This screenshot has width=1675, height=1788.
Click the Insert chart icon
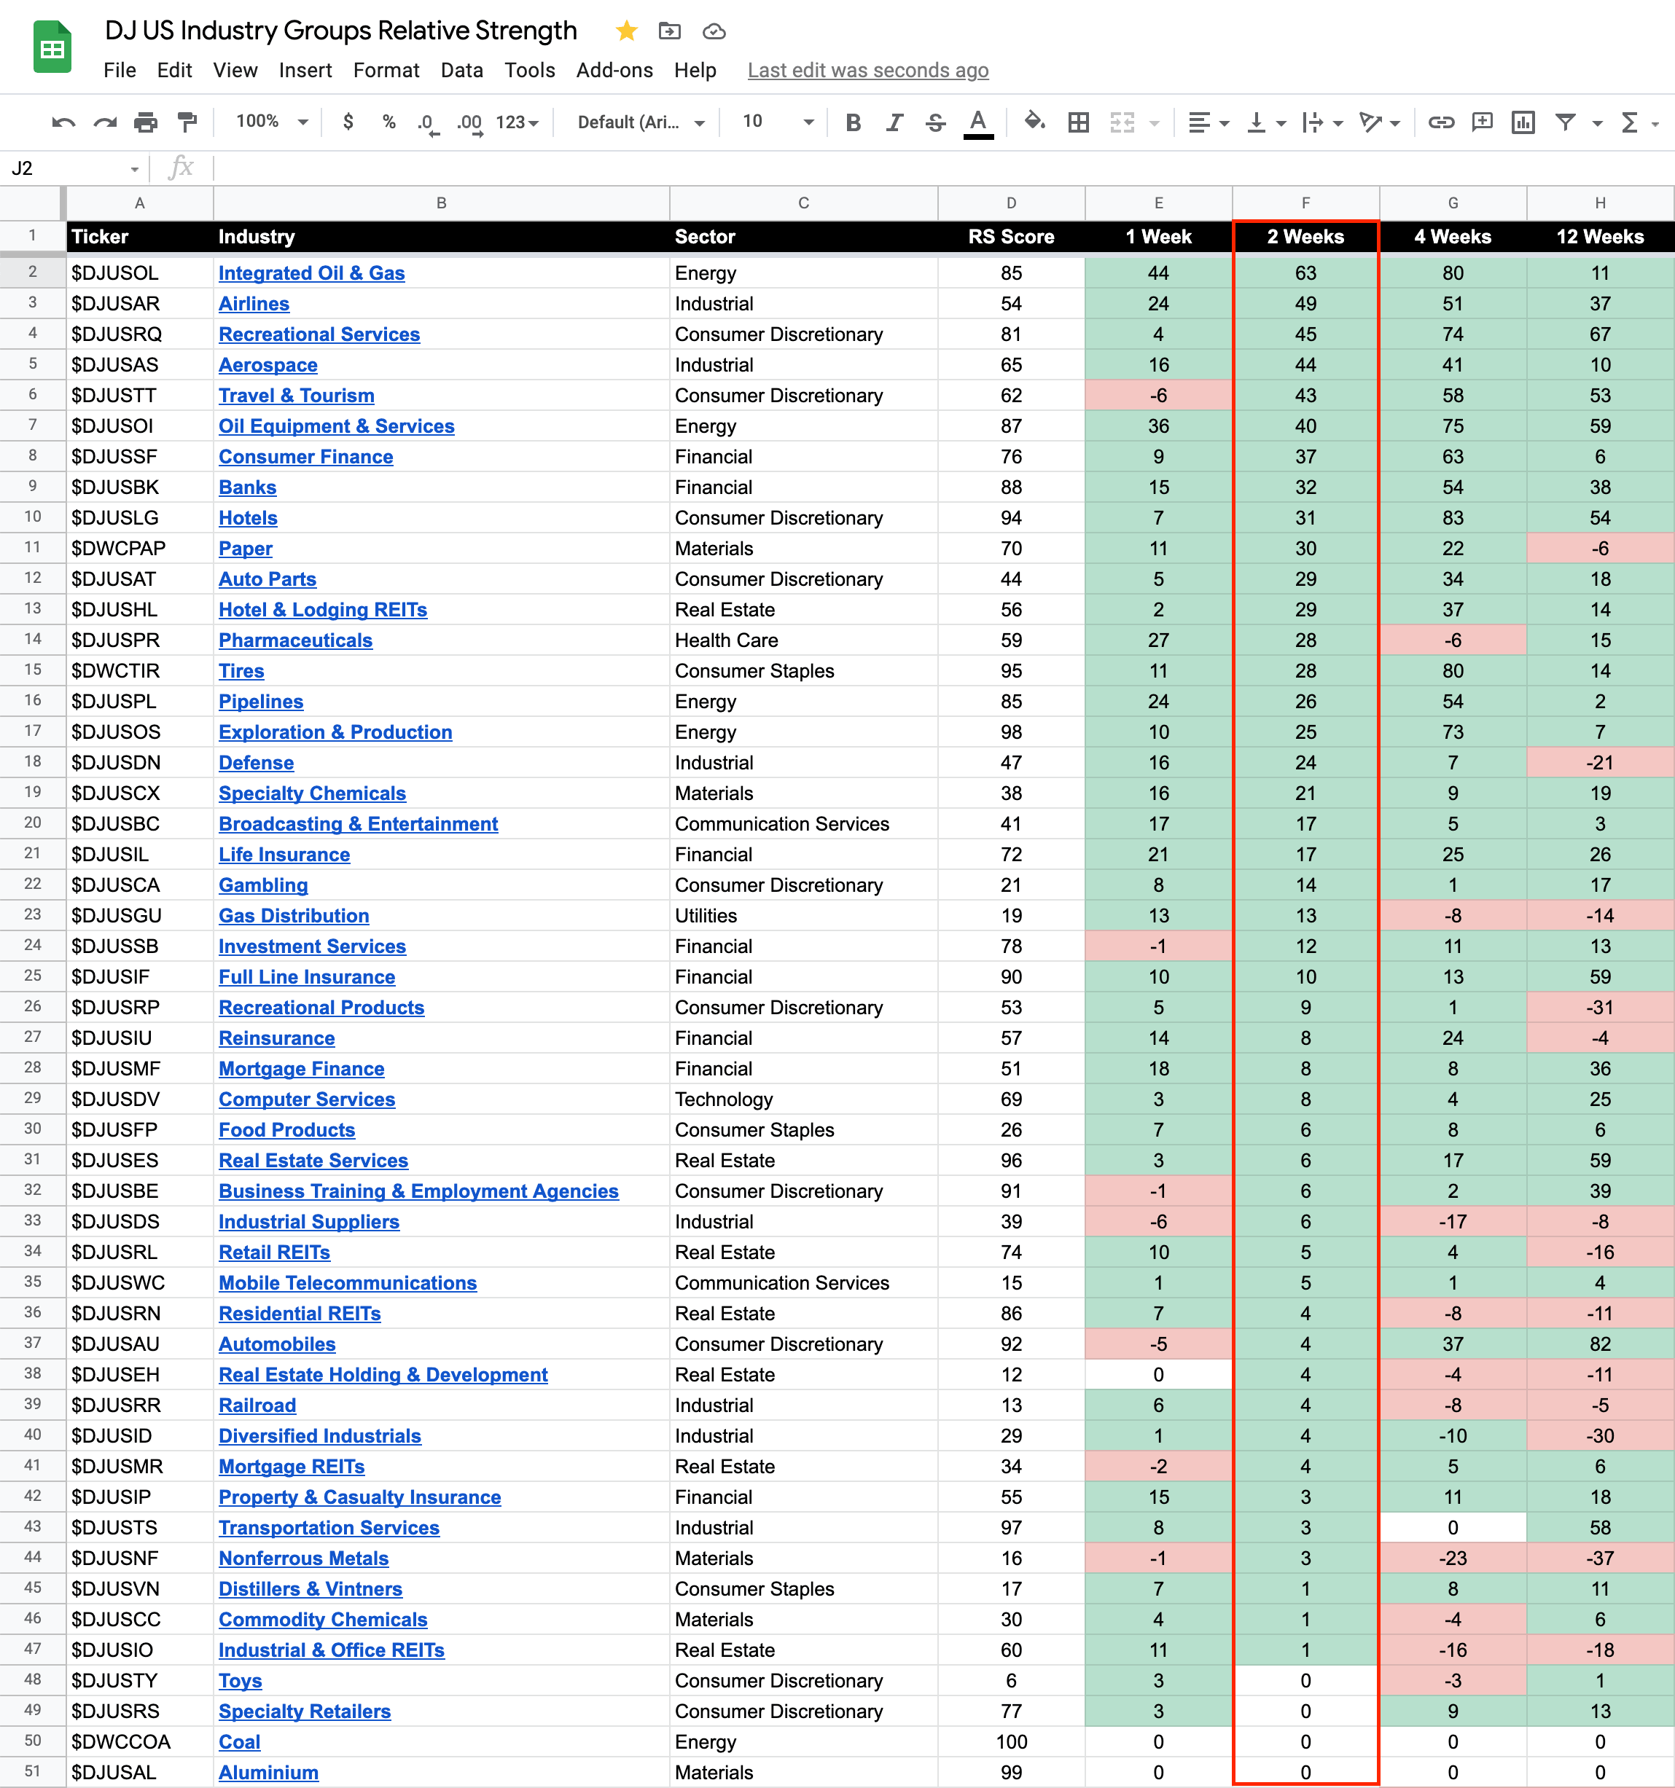pos(1523,122)
